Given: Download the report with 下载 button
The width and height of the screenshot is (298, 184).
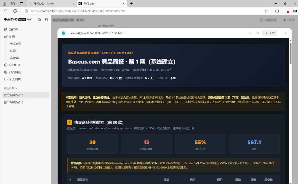Looking at the screenshot, I should click(270, 33).
